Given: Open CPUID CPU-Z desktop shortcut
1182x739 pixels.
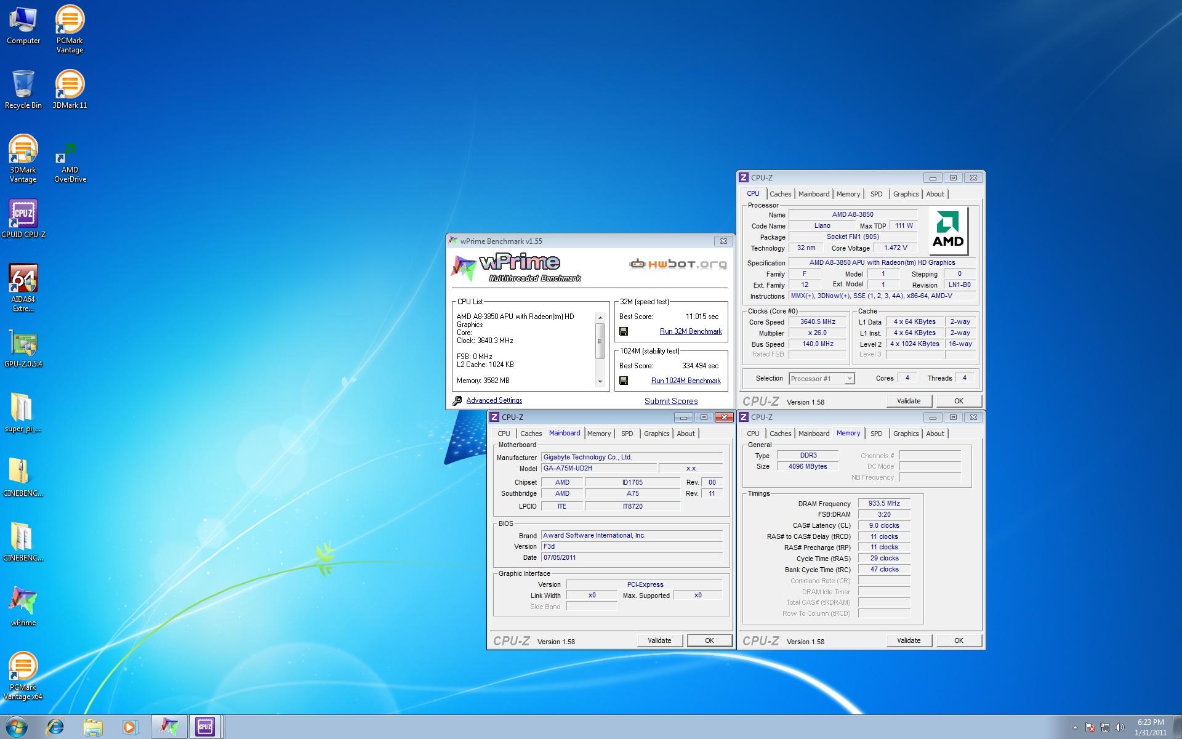Looking at the screenshot, I should pos(23,219).
